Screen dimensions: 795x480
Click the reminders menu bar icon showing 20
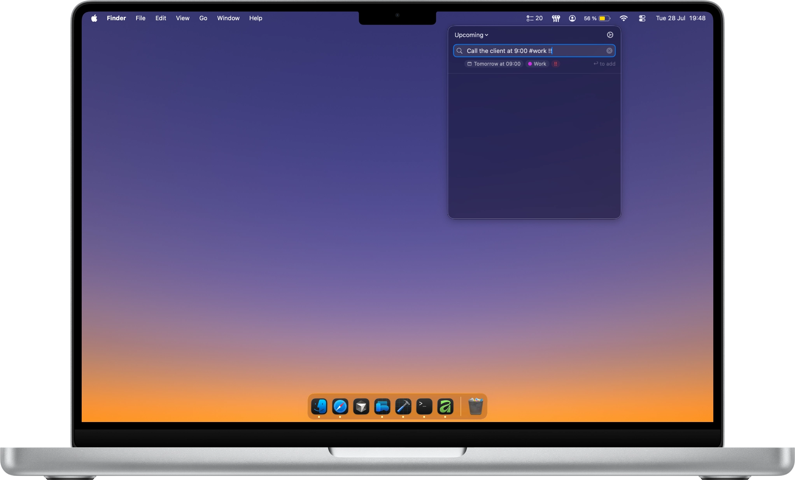(x=534, y=18)
